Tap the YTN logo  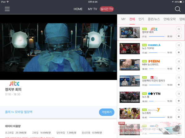click(154, 94)
